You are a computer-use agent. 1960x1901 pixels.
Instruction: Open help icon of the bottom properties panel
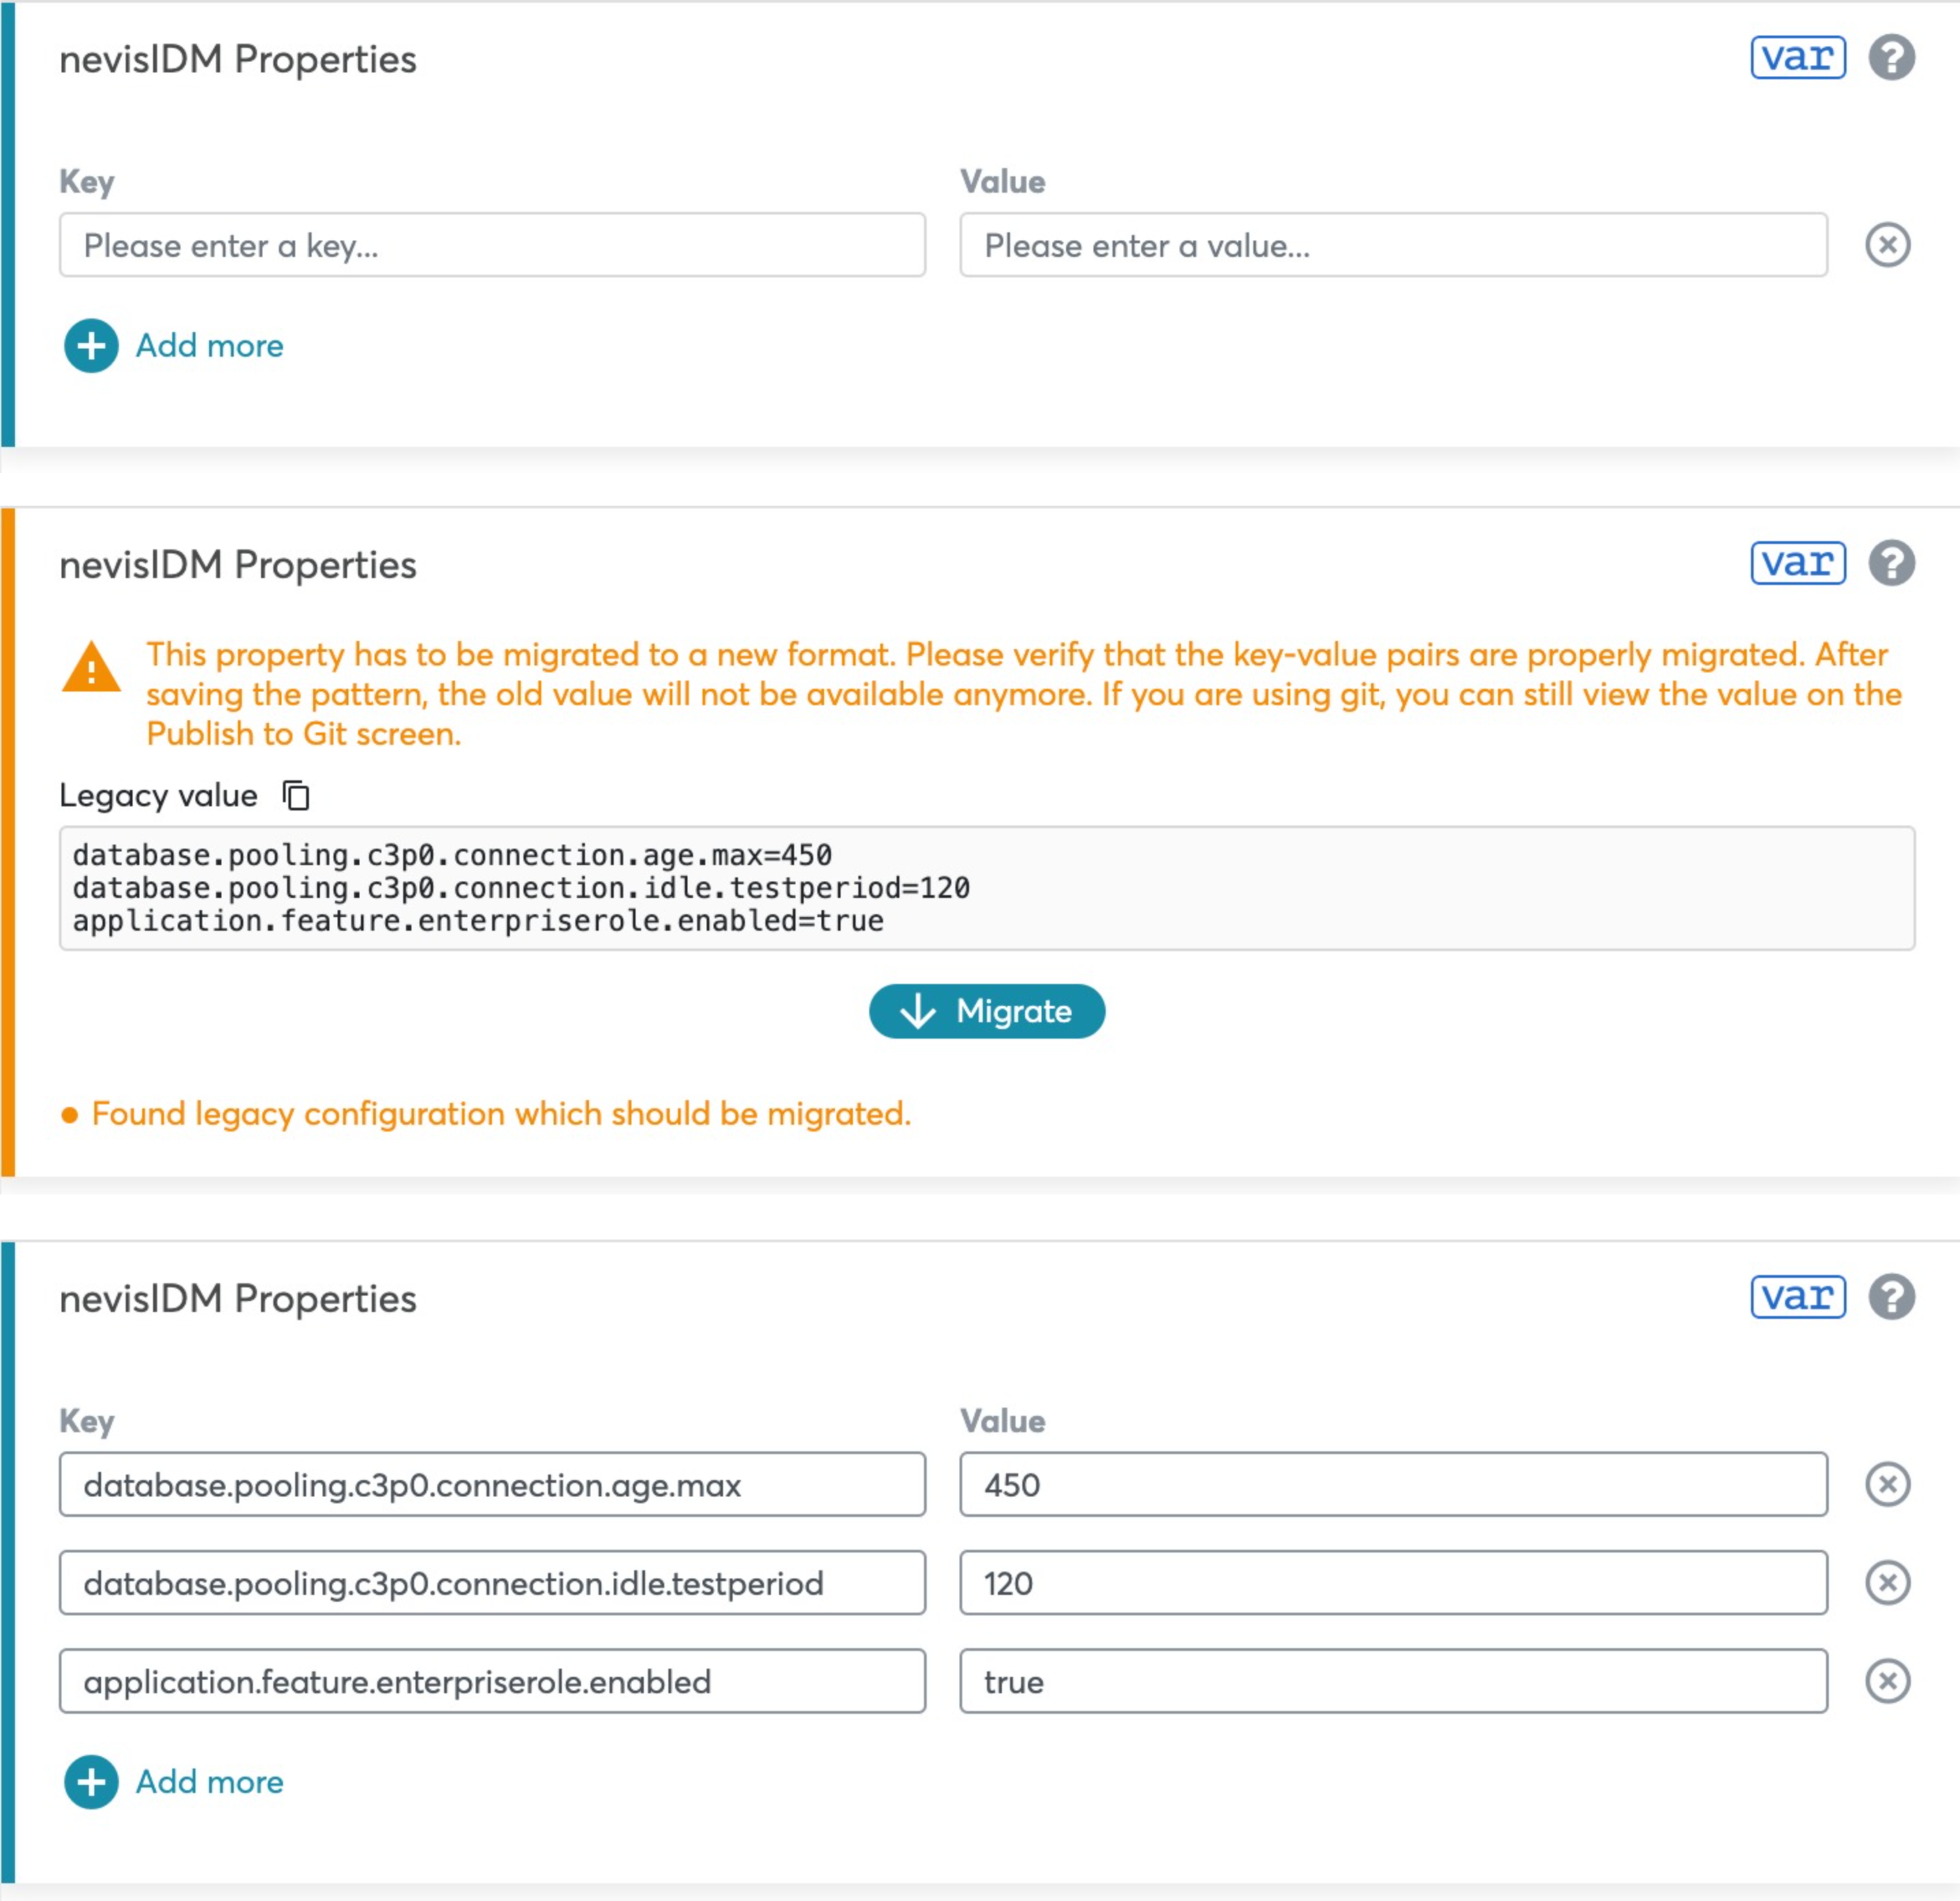(1891, 1297)
